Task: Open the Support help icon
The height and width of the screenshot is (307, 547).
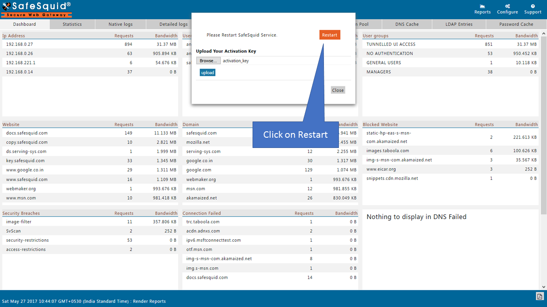Action: pyautogui.click(x=532, y=9)
